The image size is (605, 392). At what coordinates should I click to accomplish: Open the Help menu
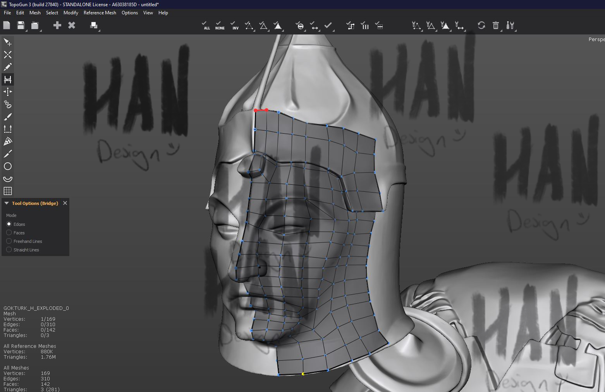click(163, 13)
